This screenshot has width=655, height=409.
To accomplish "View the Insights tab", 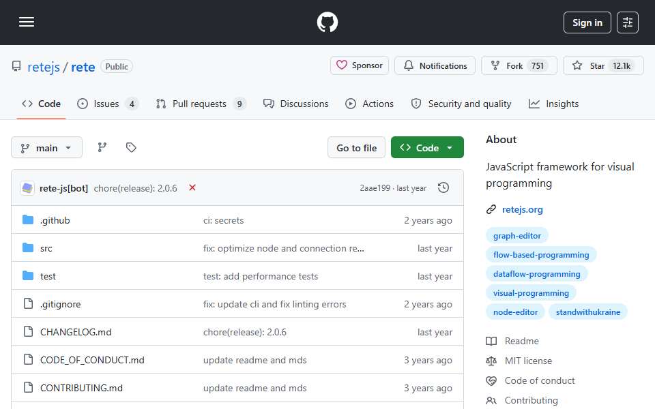I will click(x=553, y=104).
